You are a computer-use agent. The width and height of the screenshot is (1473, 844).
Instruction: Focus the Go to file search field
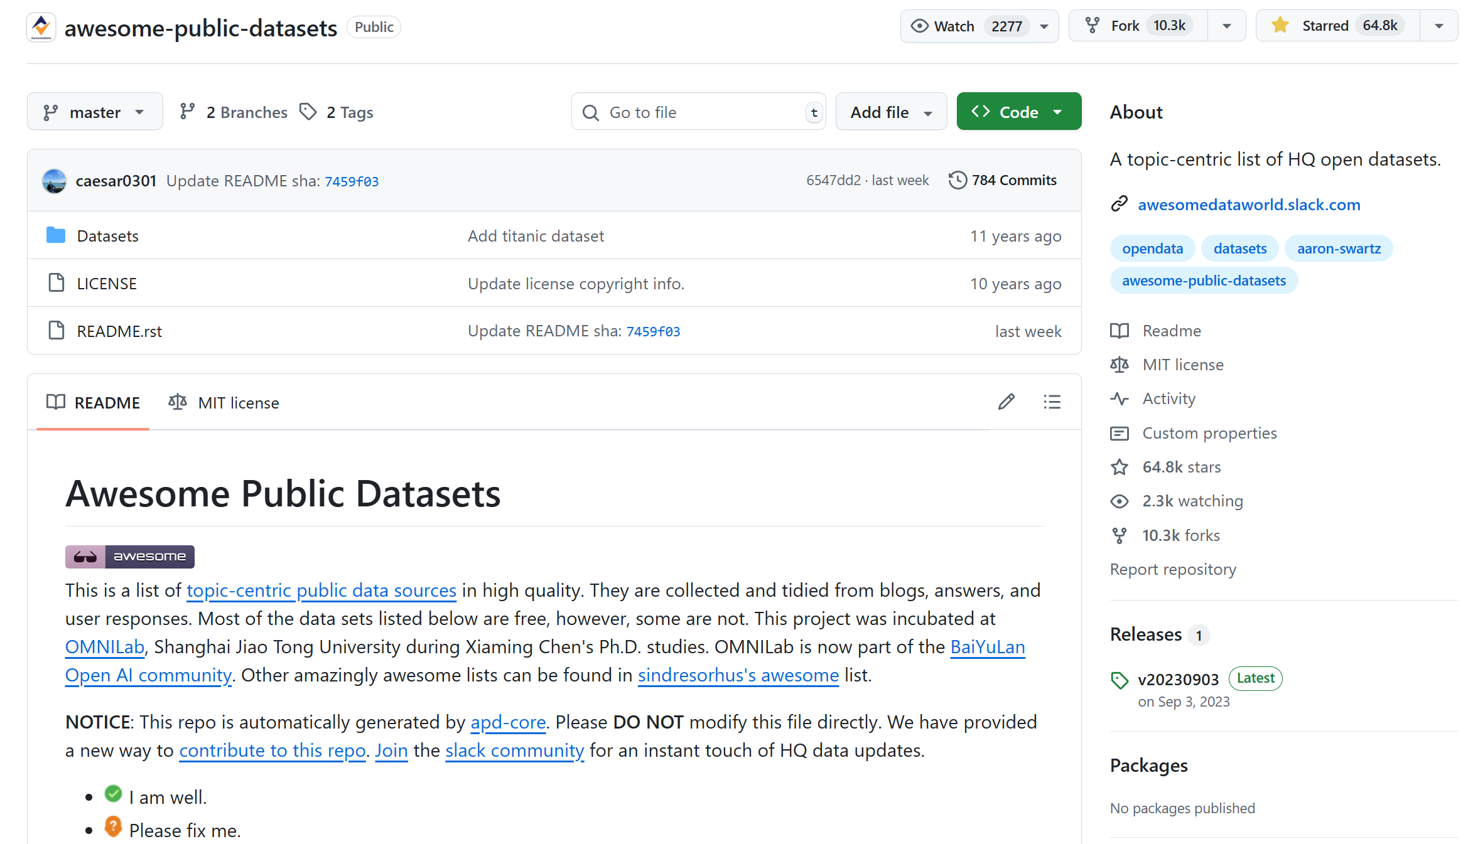tap(698, 112)
